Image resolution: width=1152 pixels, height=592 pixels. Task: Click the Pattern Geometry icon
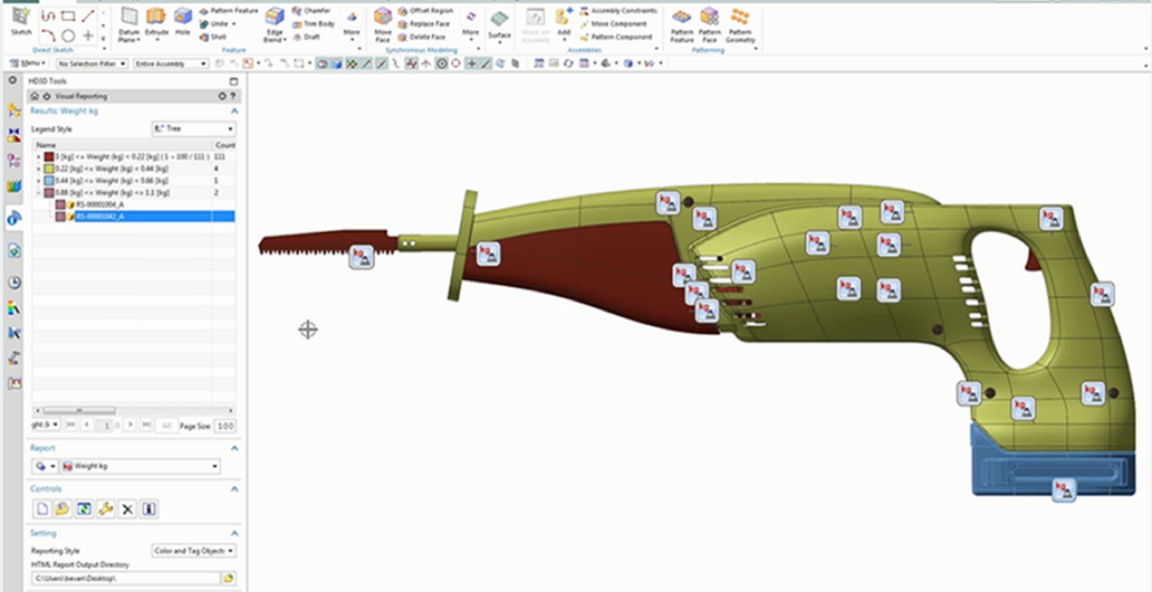click(740, 23)
